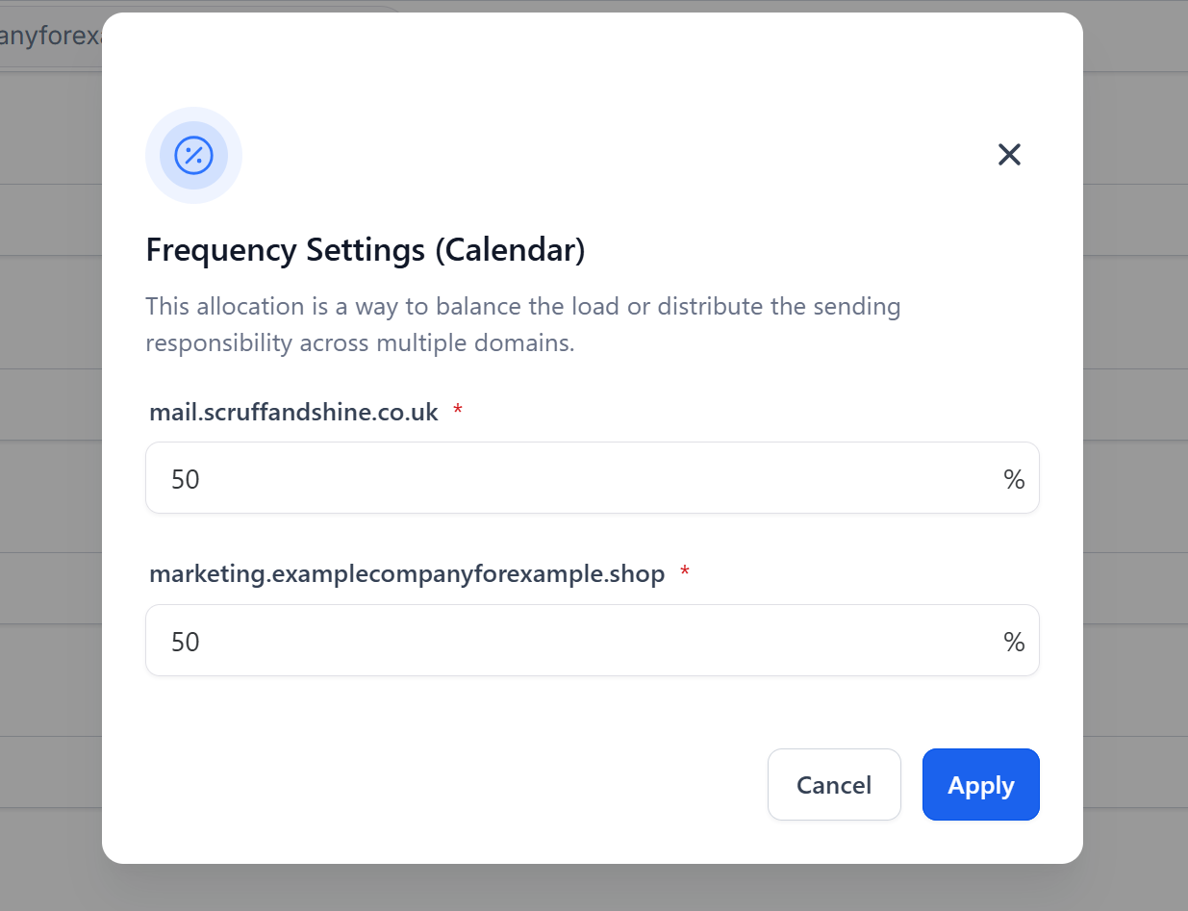Click the X to dismiss the dialog
The image size is (1188, 911).
tap(1009, 154)
